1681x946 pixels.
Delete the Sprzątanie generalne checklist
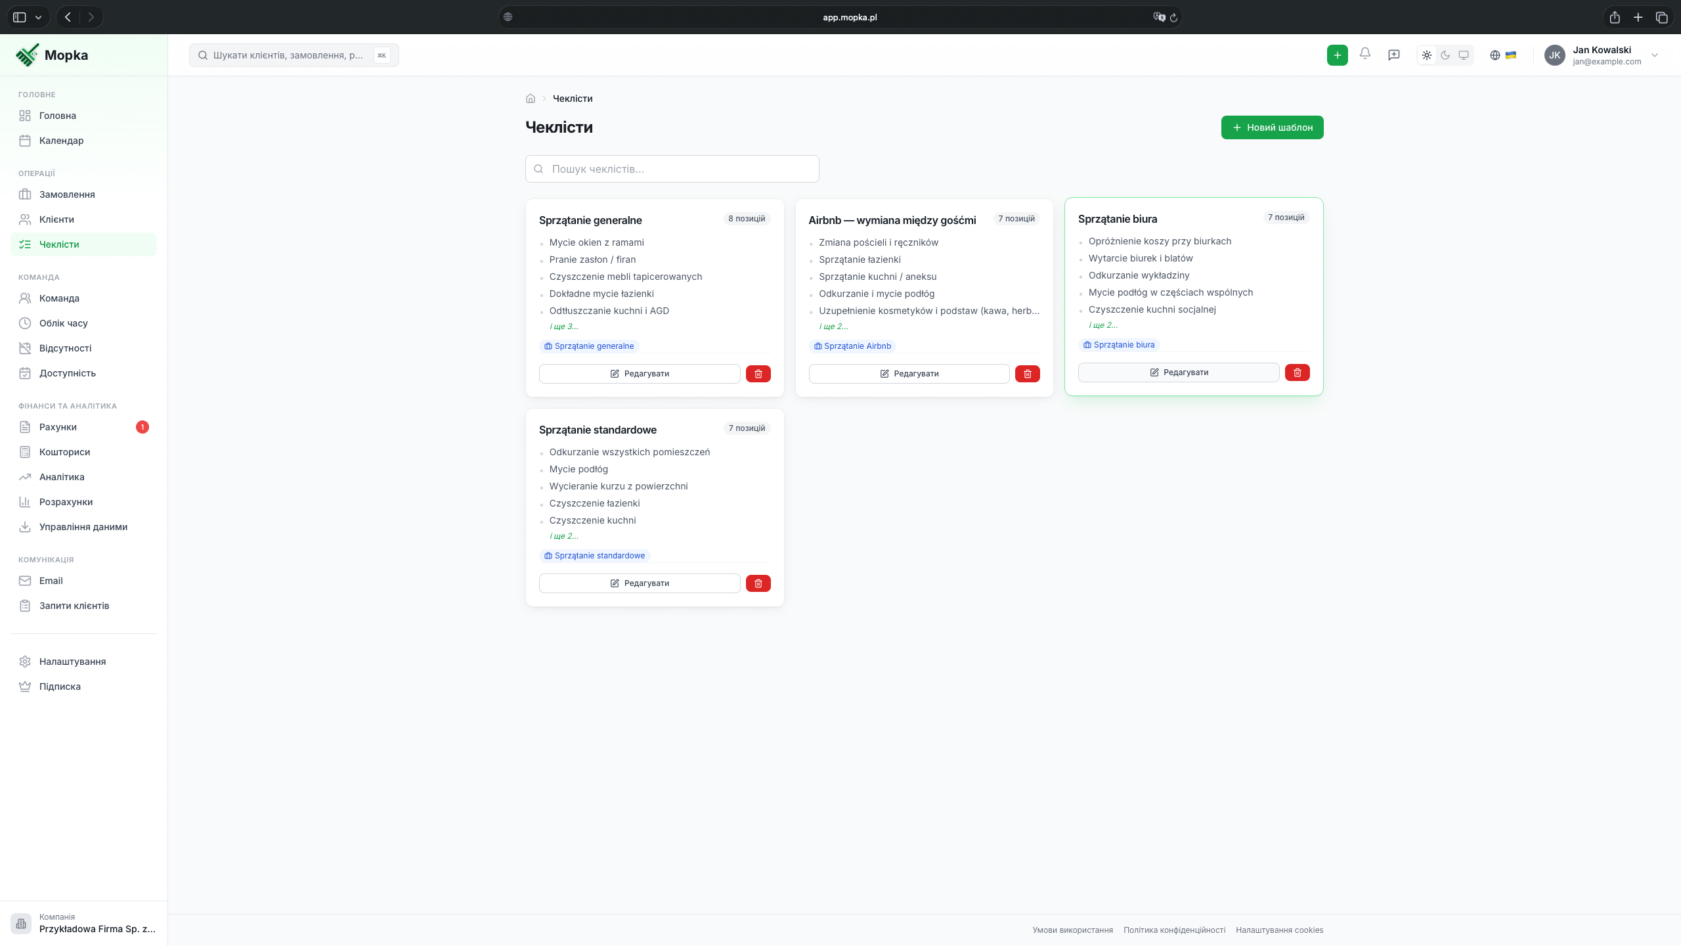[758, 374]
